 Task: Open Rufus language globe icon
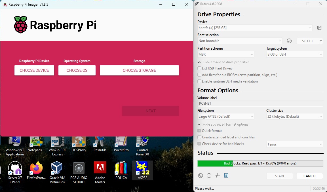coord(201,176)
